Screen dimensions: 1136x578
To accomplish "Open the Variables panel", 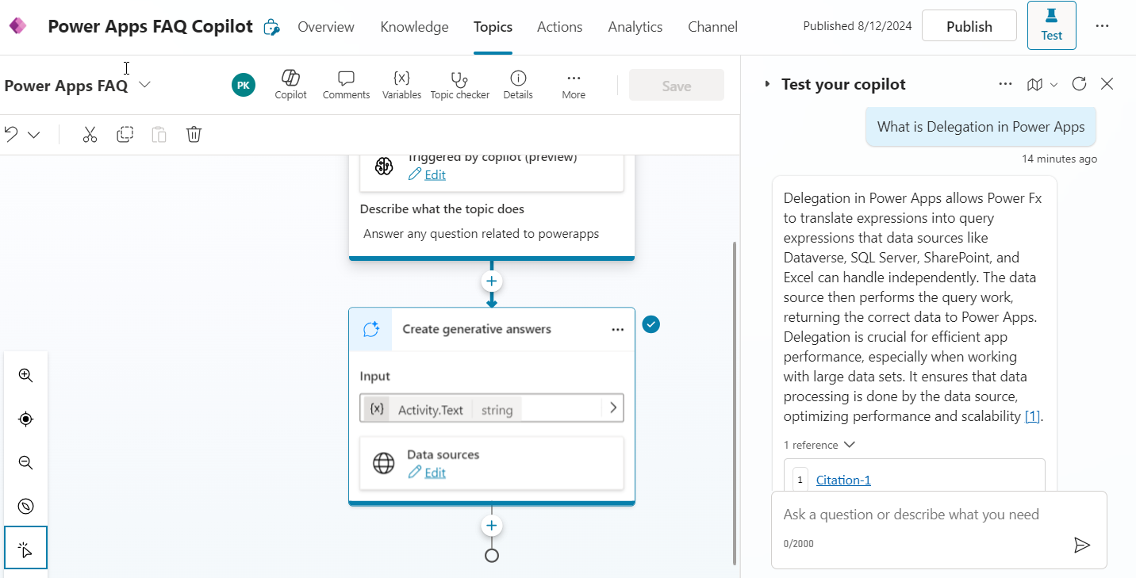I will click(x=401, y=84).
